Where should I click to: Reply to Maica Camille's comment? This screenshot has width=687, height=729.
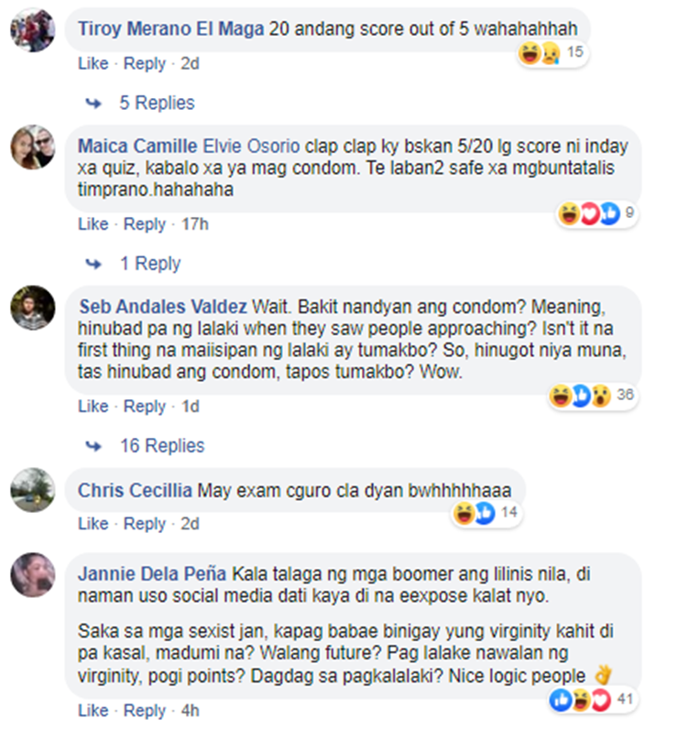click(144, 224)
